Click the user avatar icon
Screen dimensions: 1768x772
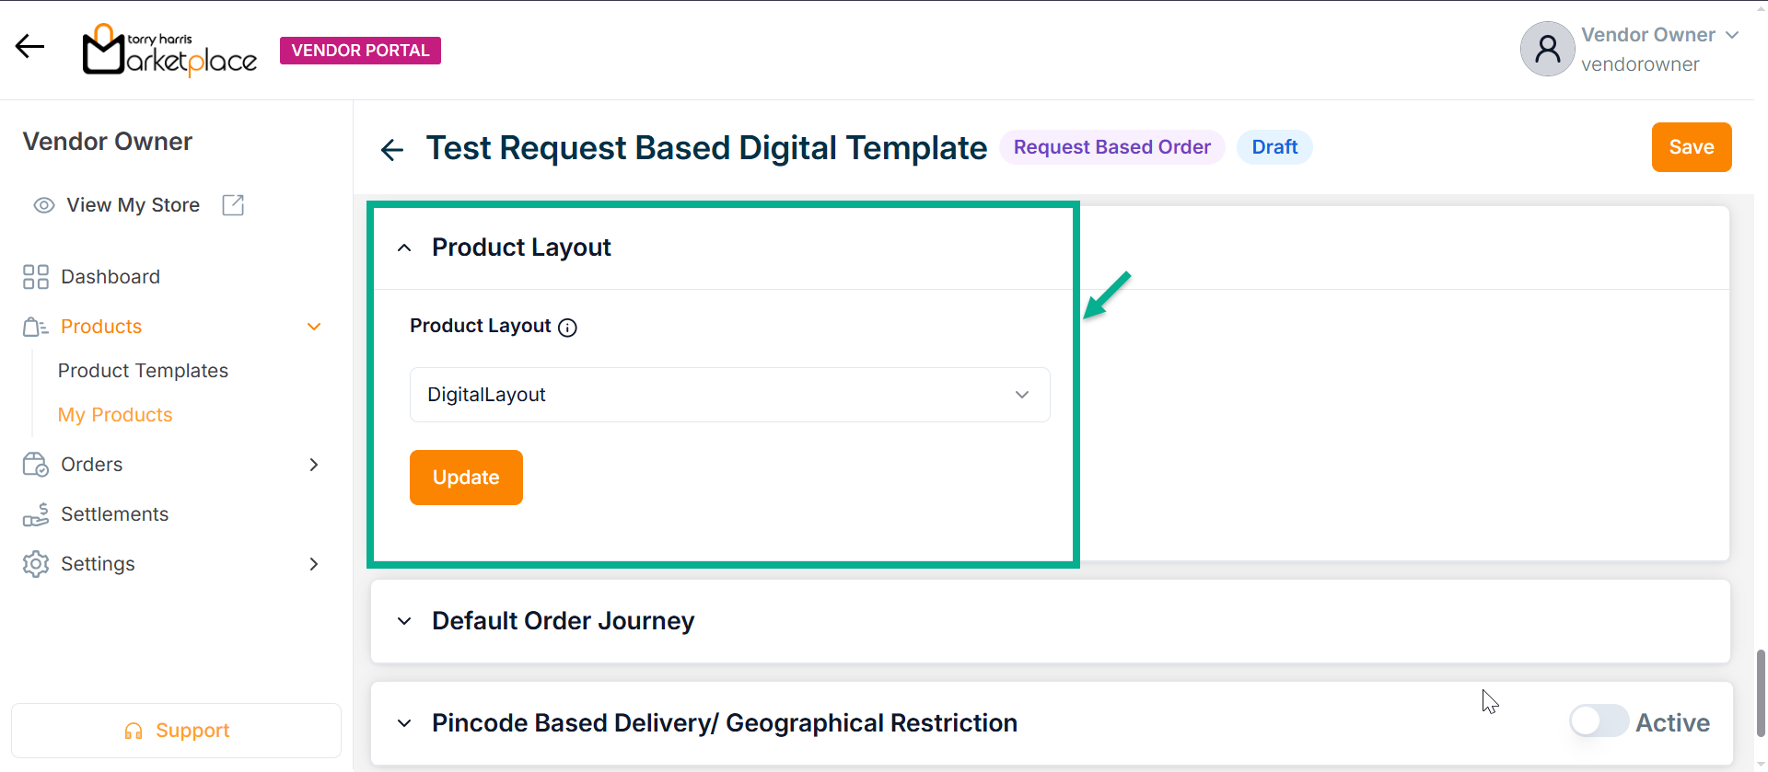click(x=1547, y=49)
